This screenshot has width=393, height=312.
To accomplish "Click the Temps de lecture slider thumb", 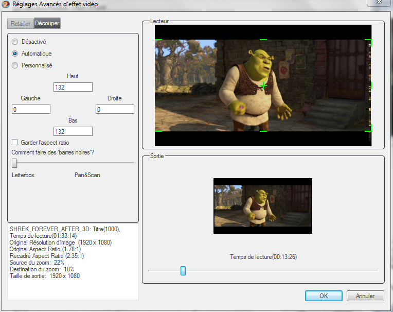I will click(x=183, y=270).
